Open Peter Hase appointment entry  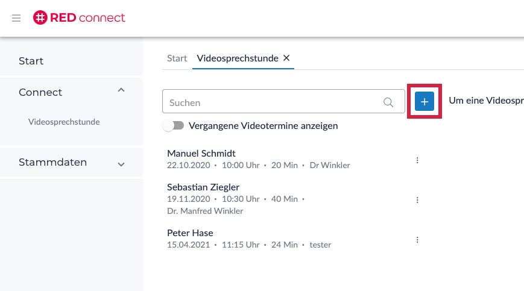(x=190, y=233)
